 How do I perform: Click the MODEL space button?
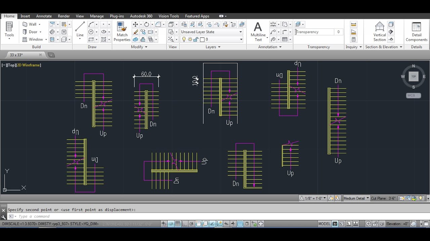click(x=324, y=224)
